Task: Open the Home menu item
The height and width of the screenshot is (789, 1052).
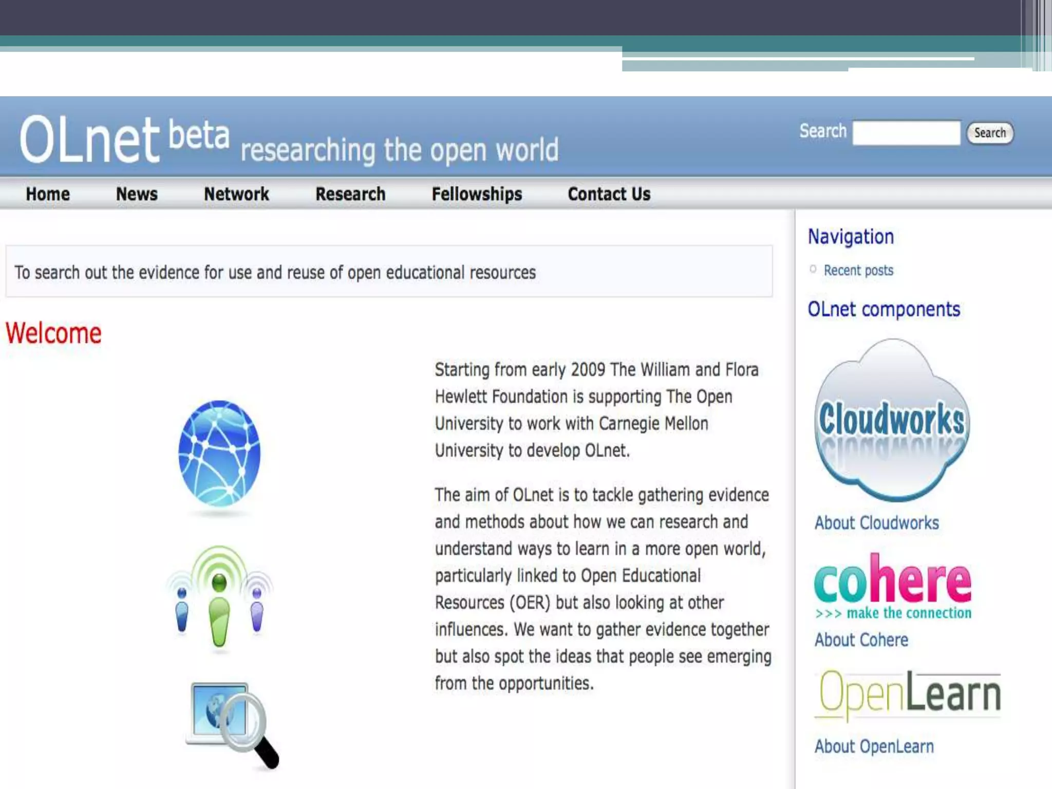Action: click(x=48, y=194)
